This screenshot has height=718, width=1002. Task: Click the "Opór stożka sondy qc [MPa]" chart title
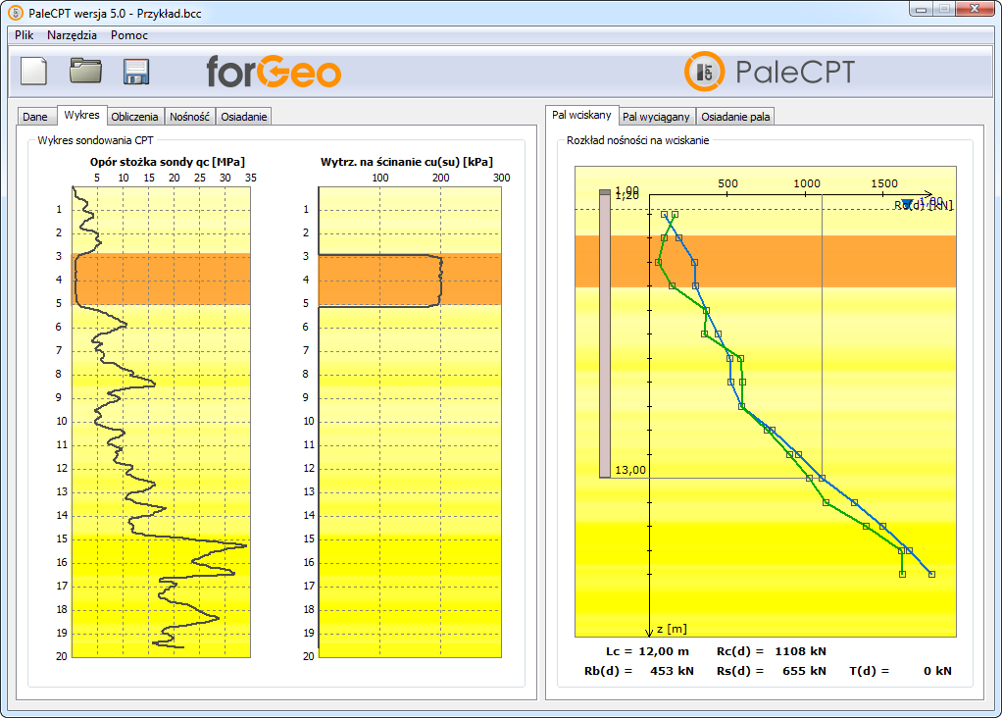pos(168,162)
